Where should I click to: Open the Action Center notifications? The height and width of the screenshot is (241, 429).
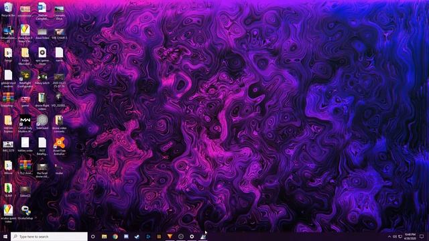(422, 236)
